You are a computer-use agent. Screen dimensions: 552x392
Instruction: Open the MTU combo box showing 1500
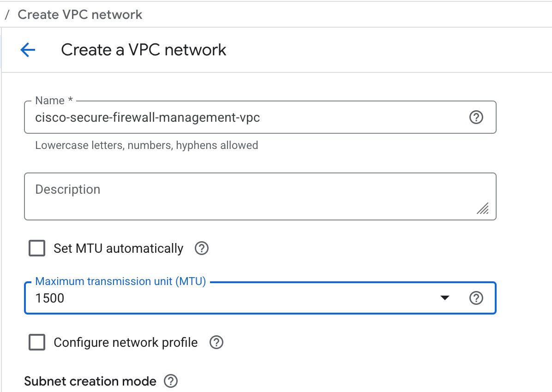click(231, 298)
